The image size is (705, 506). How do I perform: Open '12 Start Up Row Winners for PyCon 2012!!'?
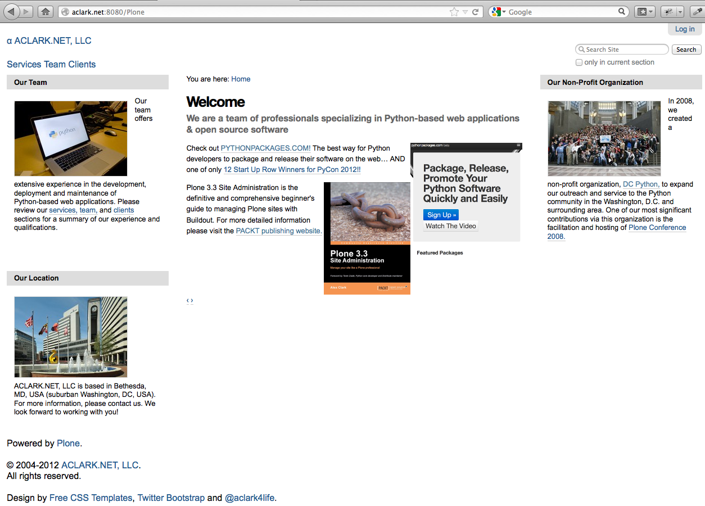[x=292, y=170]
